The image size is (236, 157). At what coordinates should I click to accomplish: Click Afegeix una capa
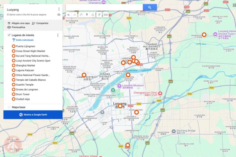pyautogui.click(x=19, y=23)
